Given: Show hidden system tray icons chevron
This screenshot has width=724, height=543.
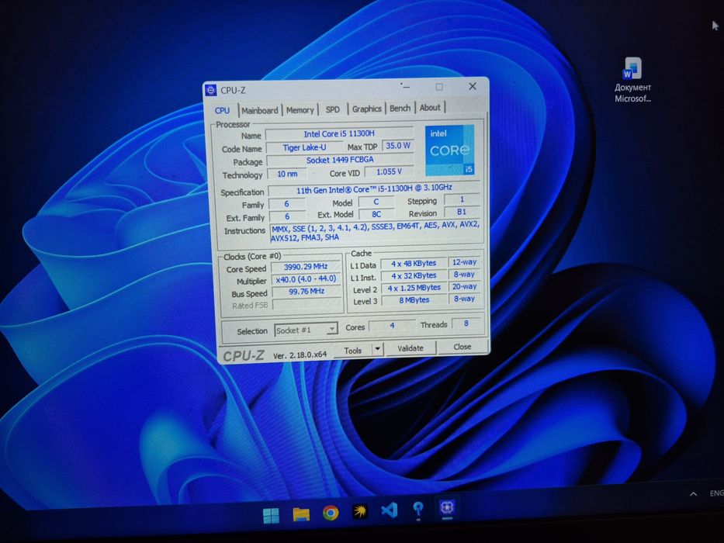Looking at the screenshot, I should [693, 494].
